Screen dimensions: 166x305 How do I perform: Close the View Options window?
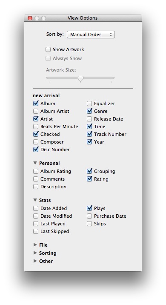pyautogui.click(x=30, y=18)
